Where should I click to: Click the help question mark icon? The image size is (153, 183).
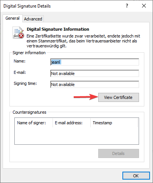pyautogui.click(x=127, y=6)
